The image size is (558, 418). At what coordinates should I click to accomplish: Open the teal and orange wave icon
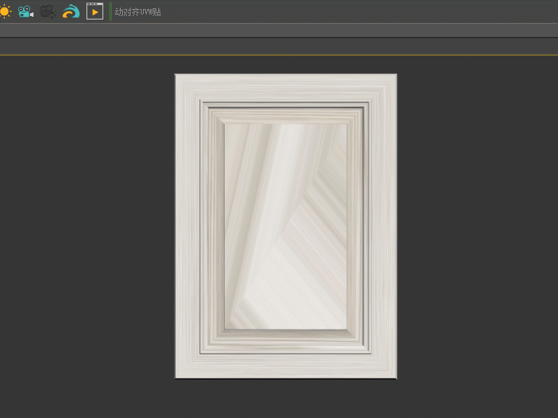click(71, 11)
